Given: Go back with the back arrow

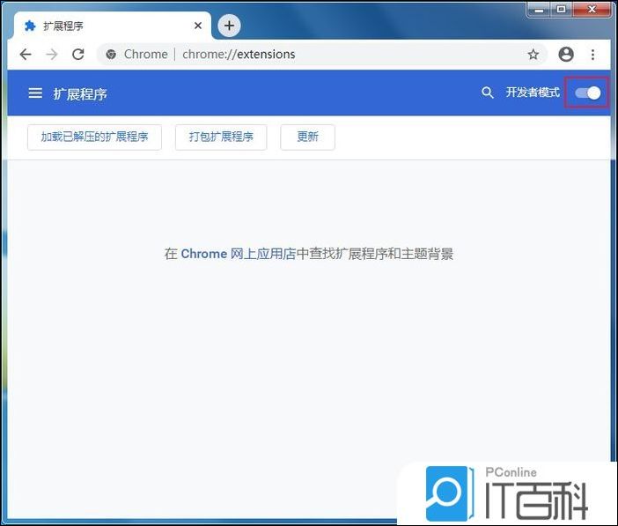Looking at the screenshot, I should [x=26, y=54].
